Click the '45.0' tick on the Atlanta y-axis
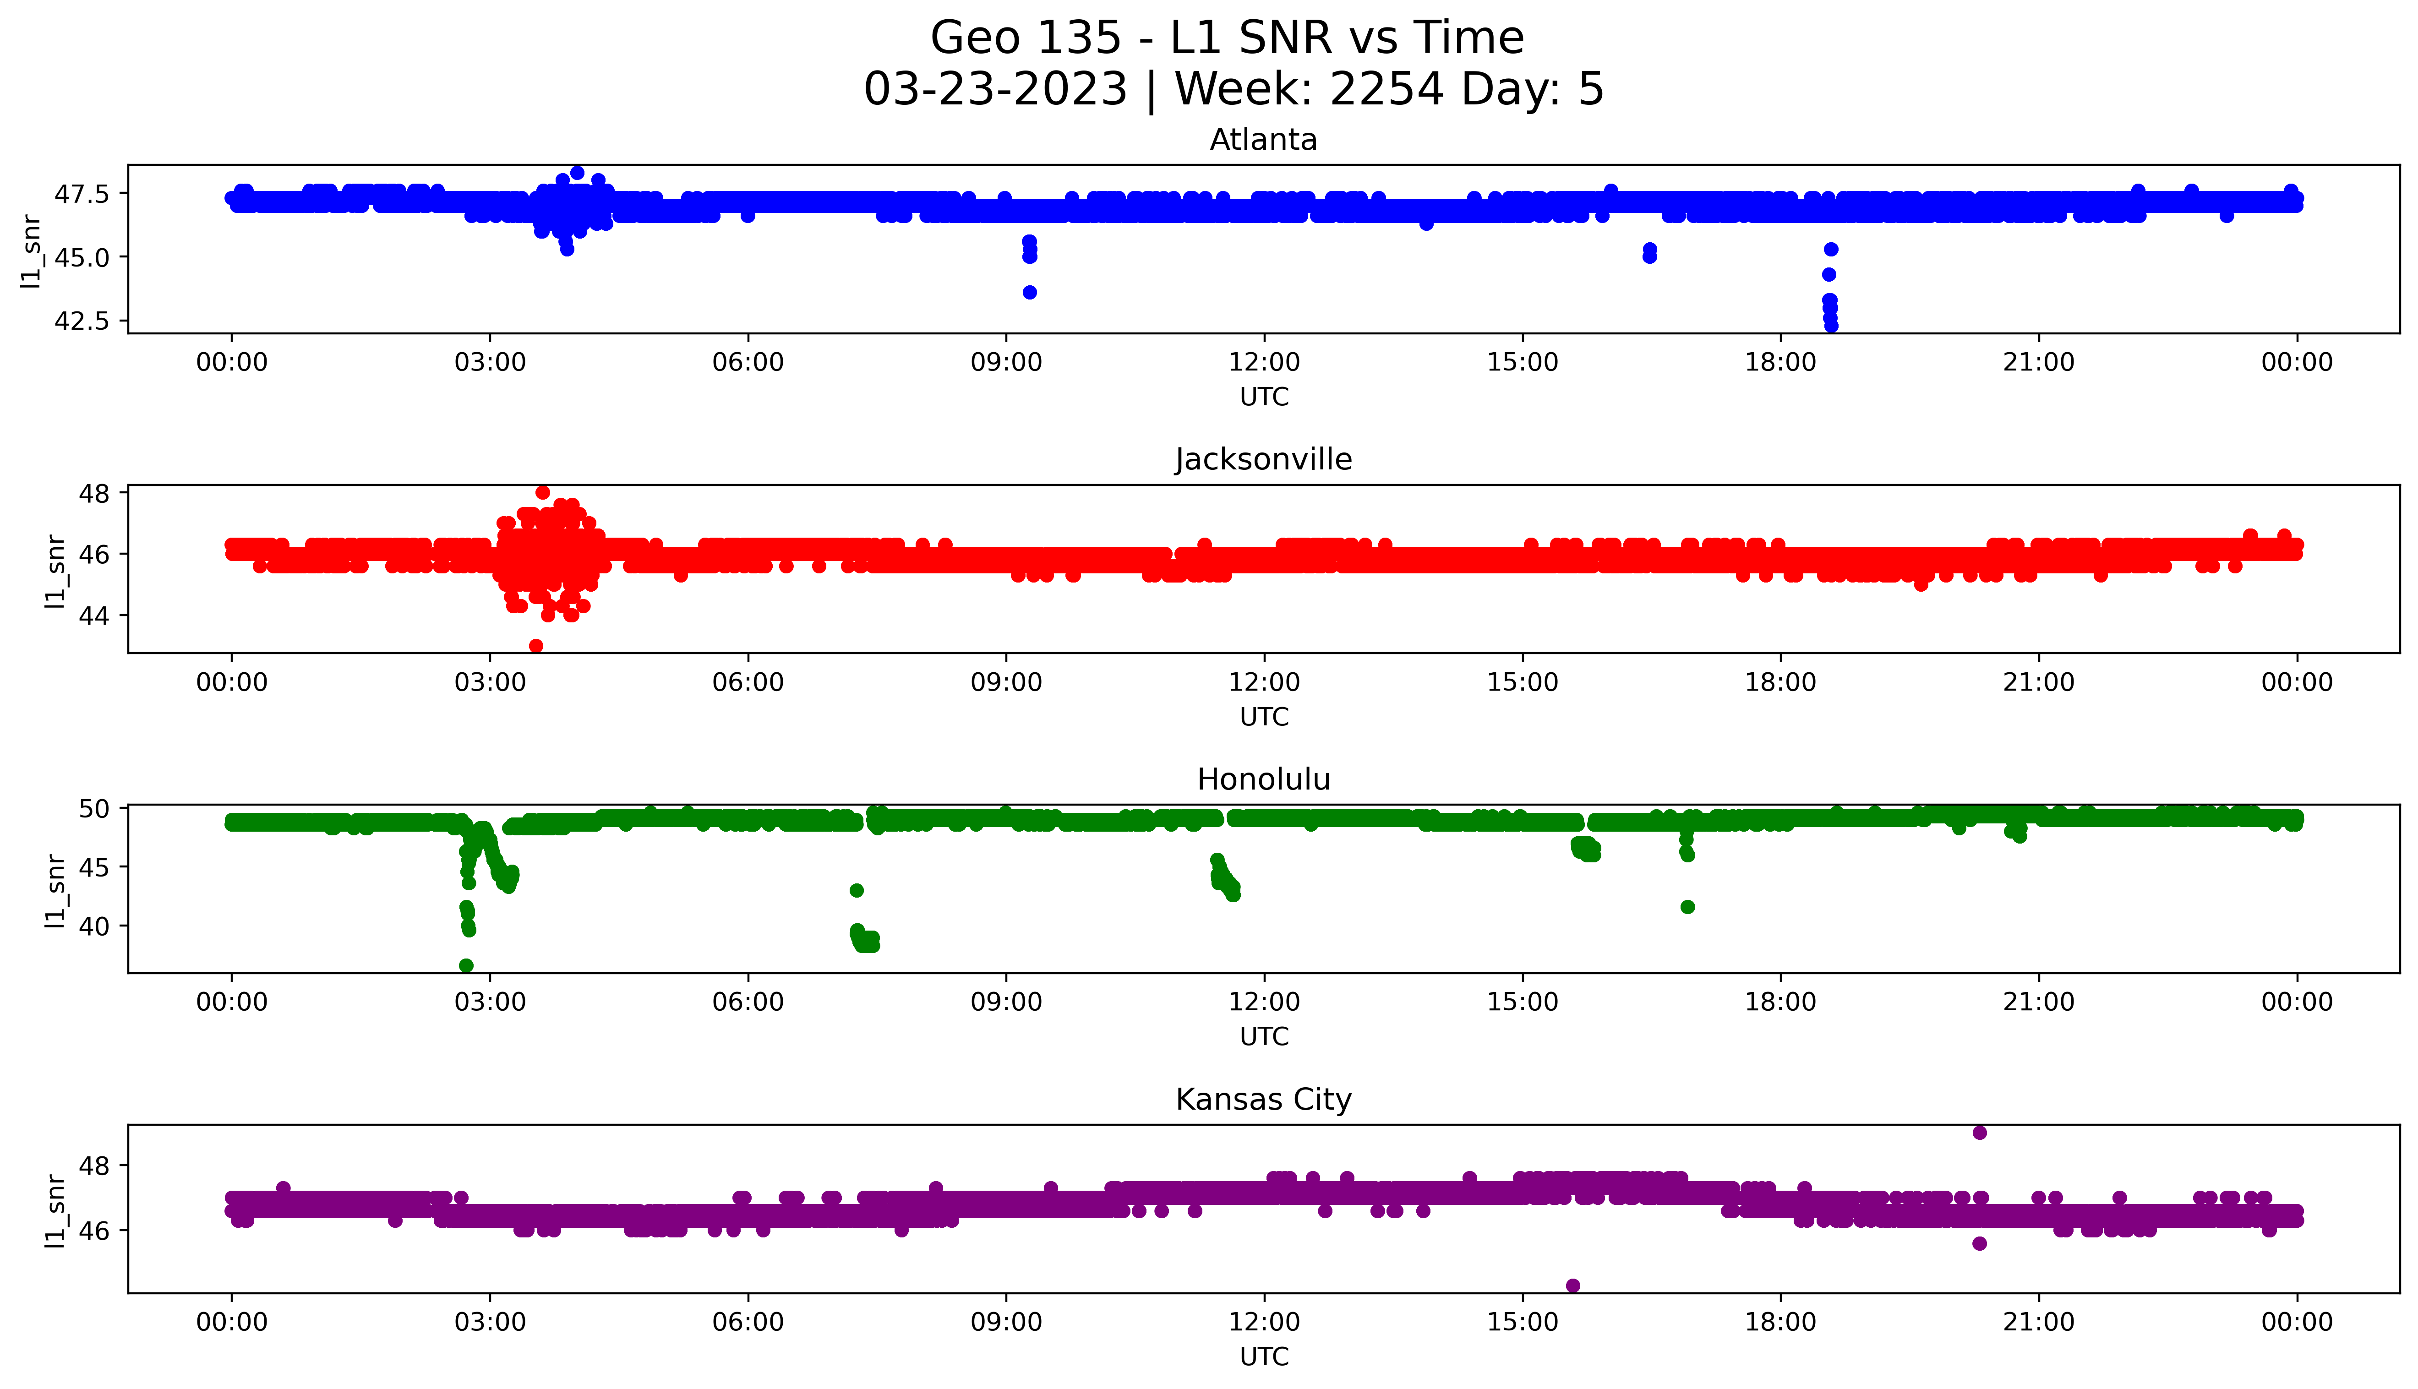 click(x=82, y=257)
